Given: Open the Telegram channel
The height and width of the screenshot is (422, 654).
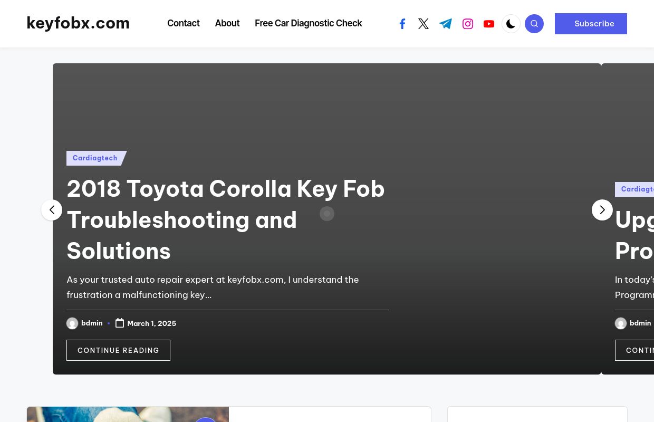Looking at the screenshot, I should 446,24.
